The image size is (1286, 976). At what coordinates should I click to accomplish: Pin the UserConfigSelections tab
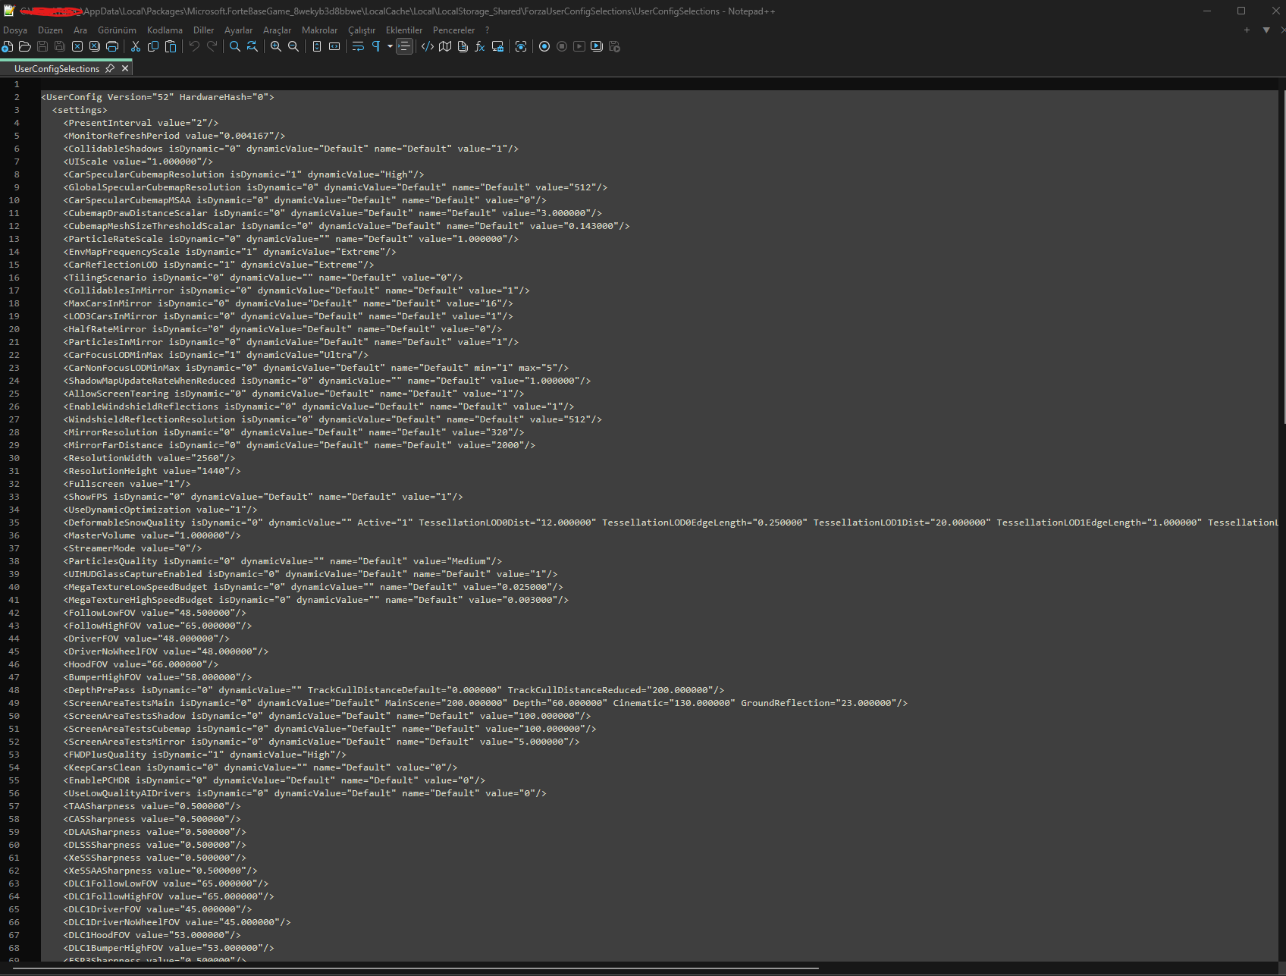pyautogui.click(x=110, y=68)
